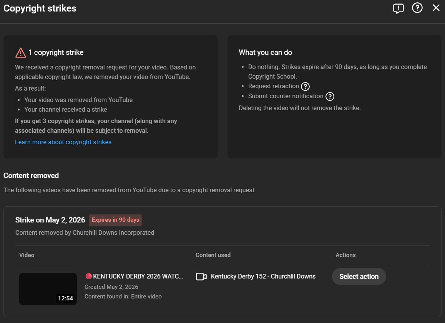
Task: Click the Strike on May 2, 2026 heading
Action: [50, 220]
